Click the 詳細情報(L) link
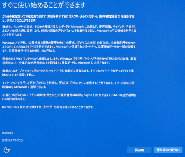This screenshot has height=157, width=185. [8, 133]
